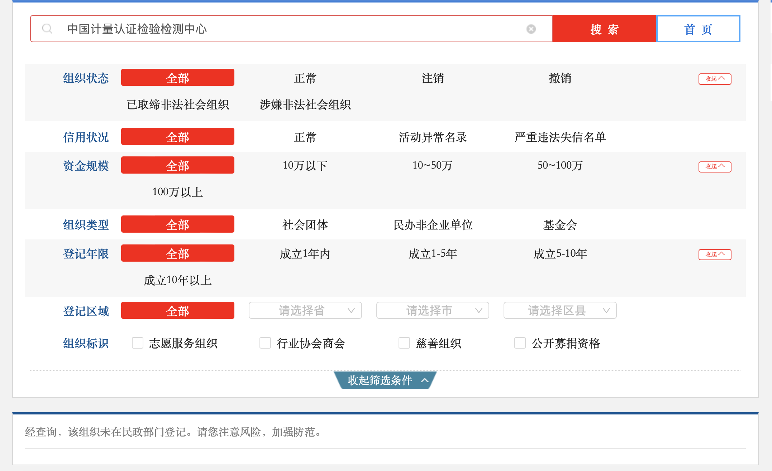Click the magnifier icon in search box
This screenshot has width=772, height=471.
coord(47,29)
